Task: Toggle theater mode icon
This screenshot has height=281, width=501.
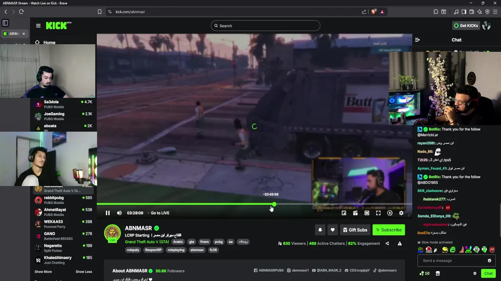Action: click(367, 213)
